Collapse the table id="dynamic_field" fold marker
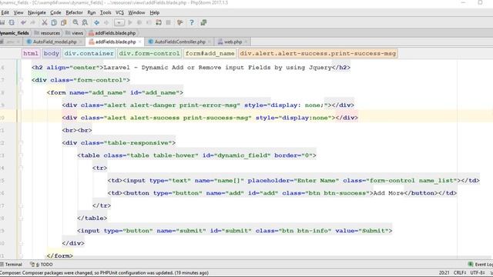The width and height of the screenshot is (493, 277). (x=21, y=155)
